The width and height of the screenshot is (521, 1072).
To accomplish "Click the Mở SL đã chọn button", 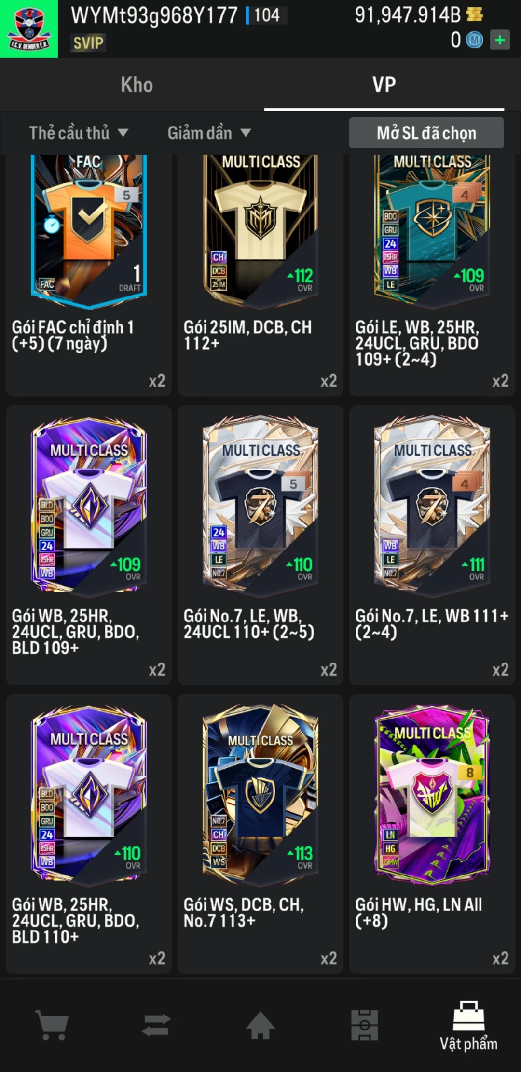I will 426,133.
